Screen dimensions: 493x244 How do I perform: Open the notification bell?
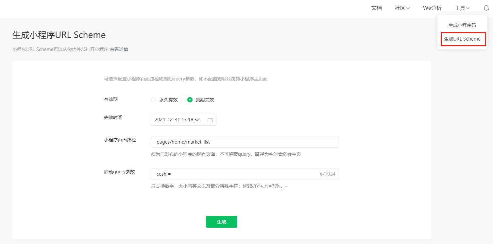pyautogui.click(x=486, y=8)
